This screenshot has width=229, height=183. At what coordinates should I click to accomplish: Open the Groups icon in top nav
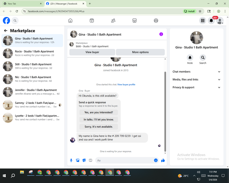tap(156, 21)
